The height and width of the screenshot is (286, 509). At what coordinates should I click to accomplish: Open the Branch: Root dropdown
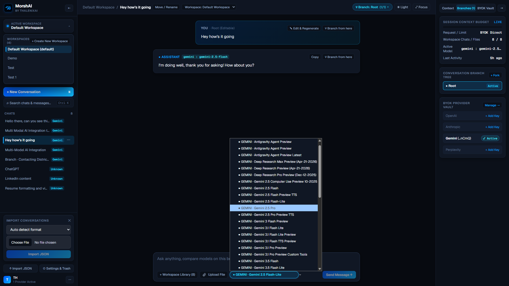click(x=372, y=7)
